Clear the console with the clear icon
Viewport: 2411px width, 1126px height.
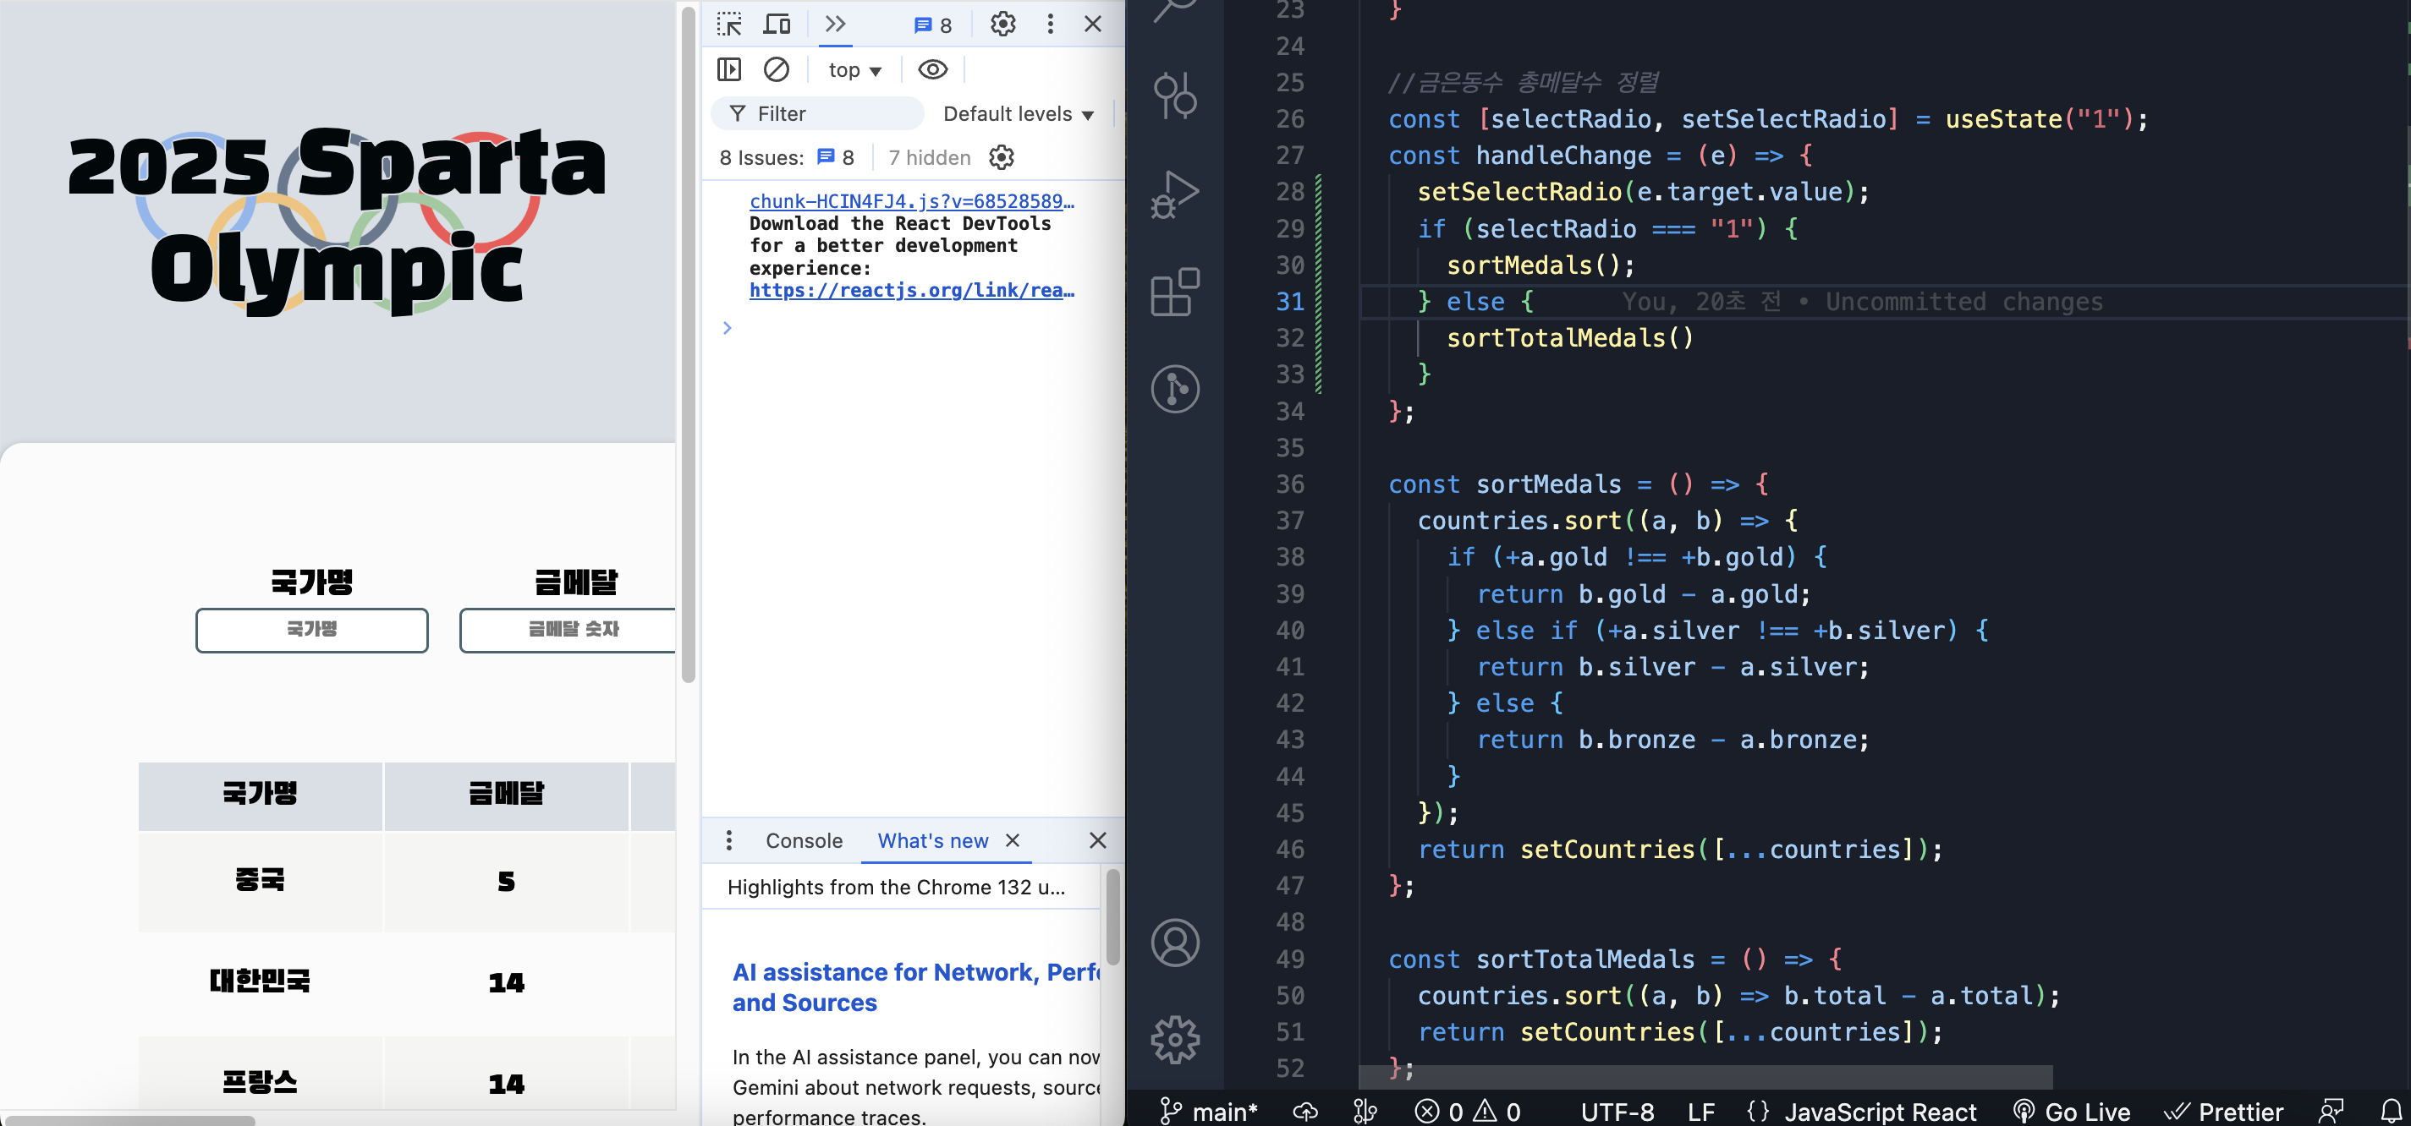[x=776, y=70]
